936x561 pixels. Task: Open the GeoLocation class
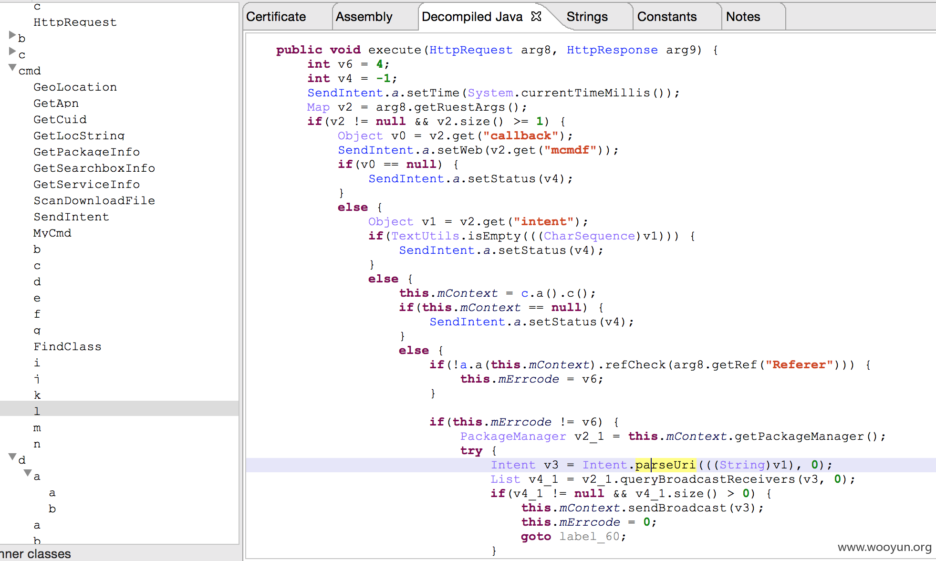[75, 87]
